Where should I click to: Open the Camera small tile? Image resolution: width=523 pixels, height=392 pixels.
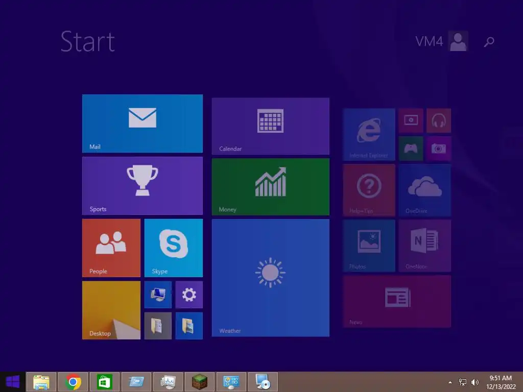click(x=439, y=149)
